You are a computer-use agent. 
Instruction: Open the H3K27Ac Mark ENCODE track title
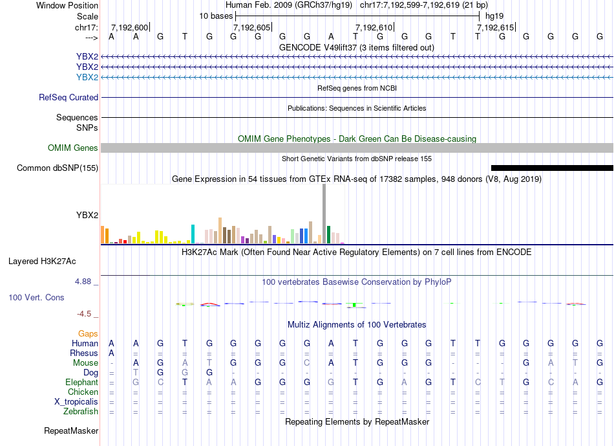(x=357, y=252)
